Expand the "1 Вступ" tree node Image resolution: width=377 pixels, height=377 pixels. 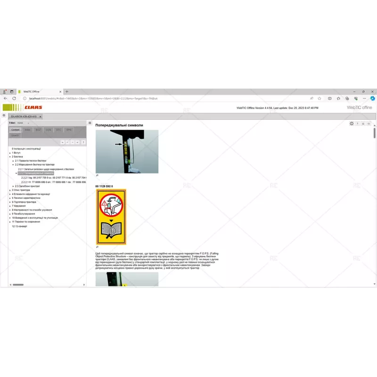(10, 153)
